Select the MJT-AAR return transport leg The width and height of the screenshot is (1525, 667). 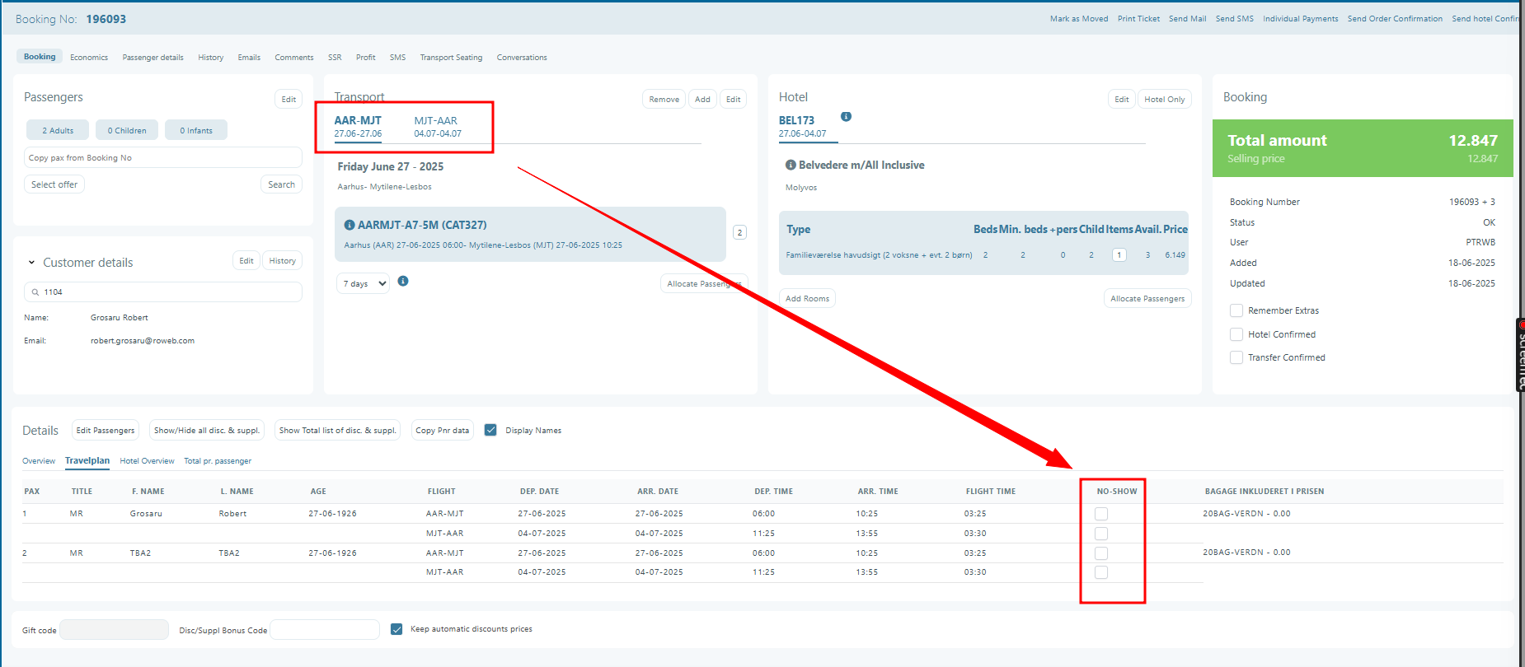point(437,127)
